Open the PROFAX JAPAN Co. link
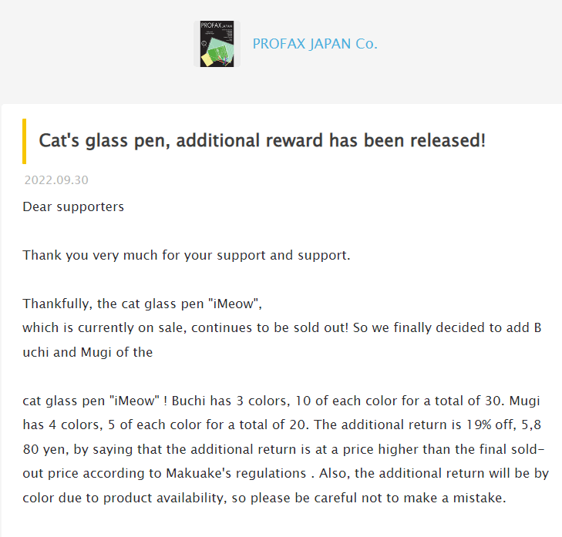This screenshot has height=537, width=562. [x=315, y=44]
